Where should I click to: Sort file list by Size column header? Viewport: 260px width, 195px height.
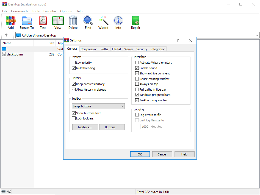point(45,43)
